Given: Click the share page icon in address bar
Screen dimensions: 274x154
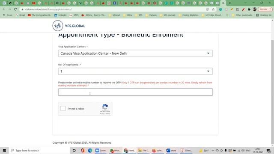Looking at the screenshot, I should coord(207,9).
